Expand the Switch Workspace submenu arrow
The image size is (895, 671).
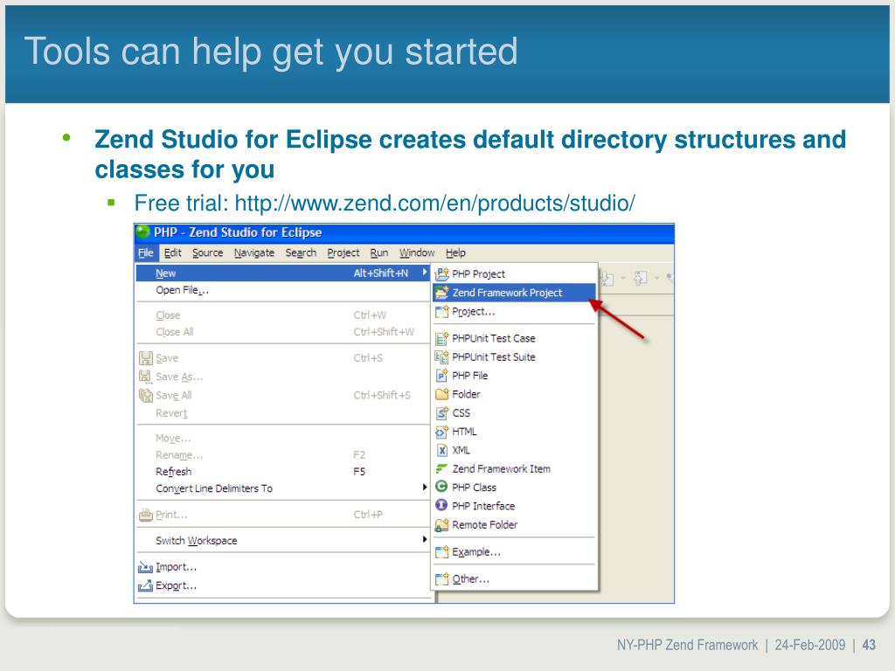coord(425,539)
